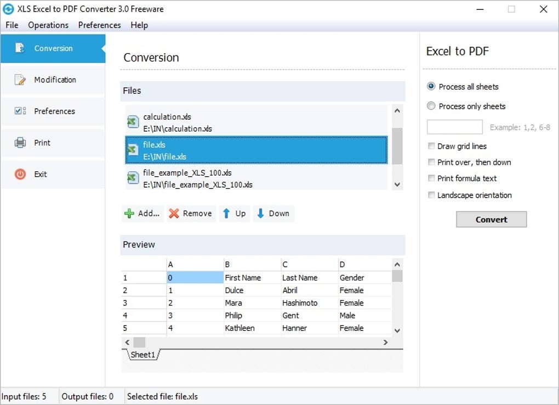The image size is (559, 405).
Task: Open the Modification sidebar section
Action: tap(53, 80)
